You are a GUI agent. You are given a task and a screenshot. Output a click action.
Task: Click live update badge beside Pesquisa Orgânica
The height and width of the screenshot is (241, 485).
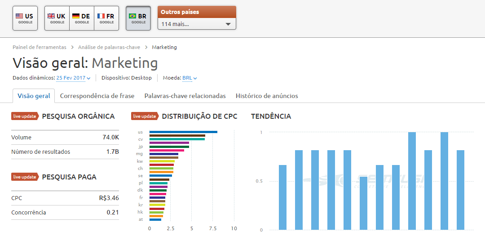pyautogui.click(x=25, y=116)
